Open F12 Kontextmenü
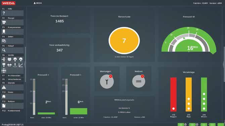This screenshot has width=225, height=126. point(12,111)
